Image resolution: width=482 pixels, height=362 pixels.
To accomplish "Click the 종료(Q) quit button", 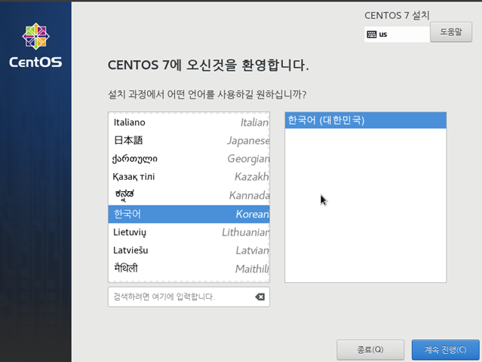I will tap(370, 349).
